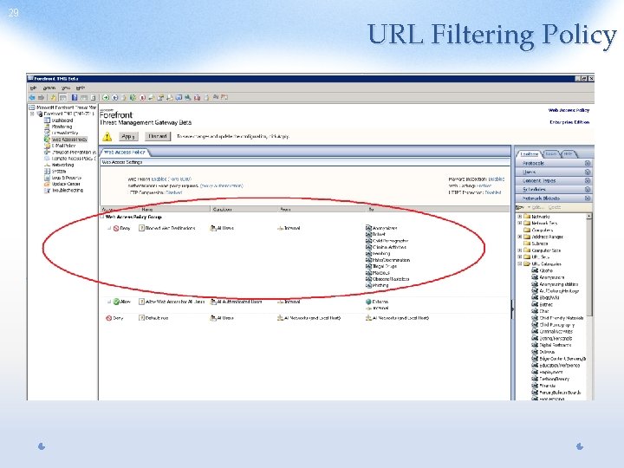
Task: Click the External network globe icon
Action: tap(368, 302)
